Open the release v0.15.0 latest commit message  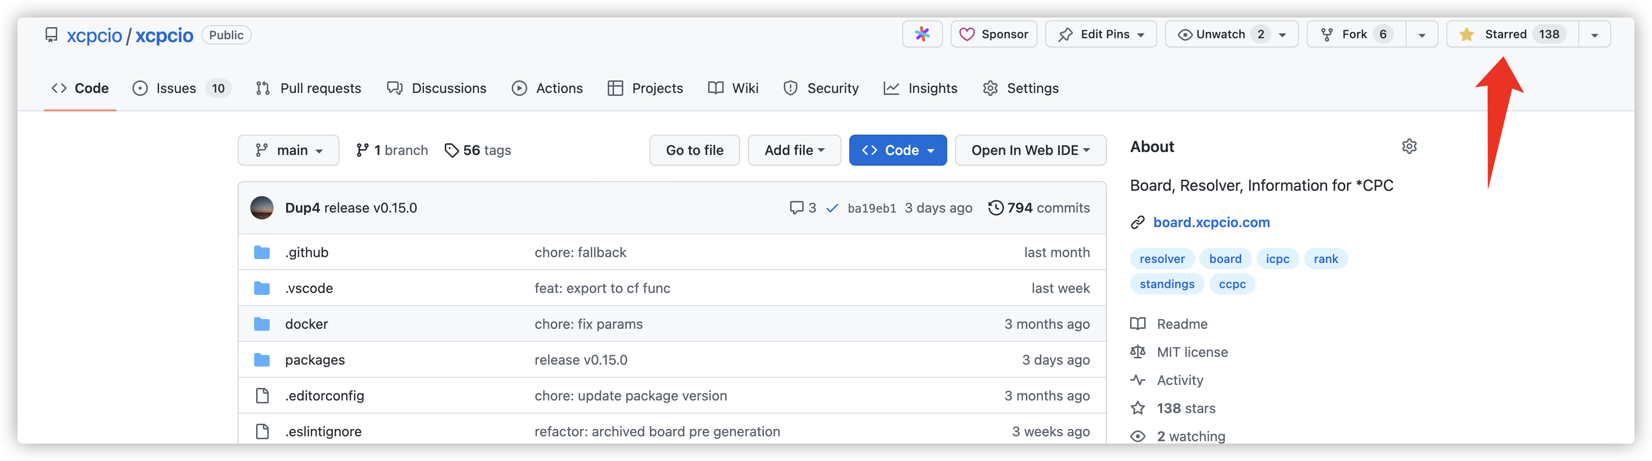[371, 208]
